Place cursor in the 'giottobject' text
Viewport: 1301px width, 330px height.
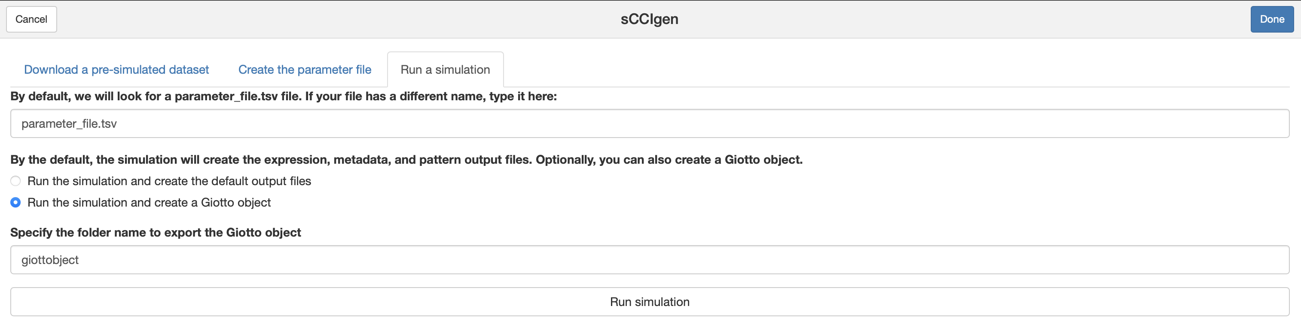pyautogui.click(x=50, y=260)
